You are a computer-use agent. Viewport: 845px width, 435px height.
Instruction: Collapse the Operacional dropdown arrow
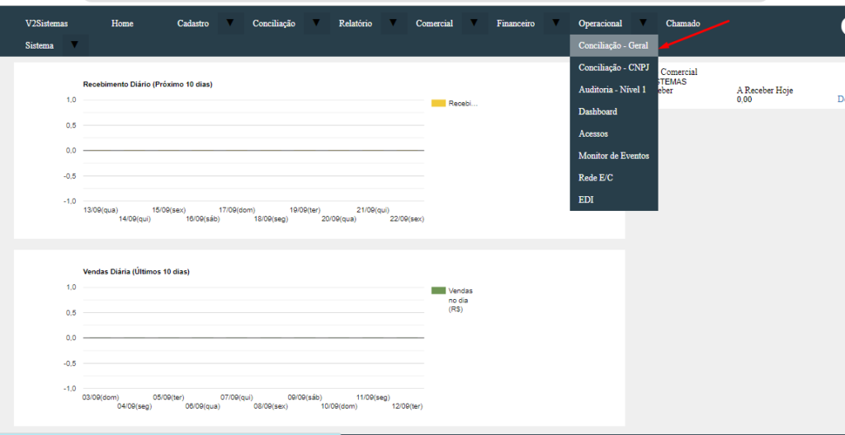tap(643, 23)
